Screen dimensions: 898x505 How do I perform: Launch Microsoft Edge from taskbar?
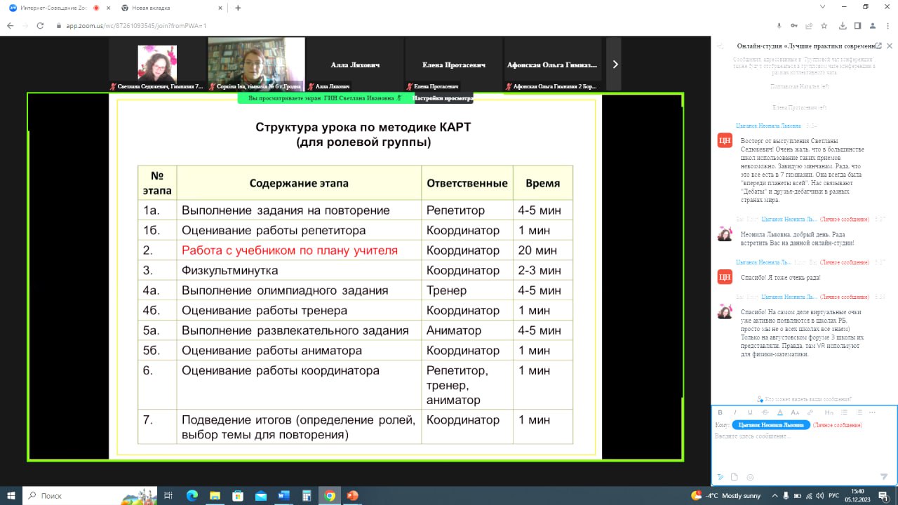coord(192,495)
